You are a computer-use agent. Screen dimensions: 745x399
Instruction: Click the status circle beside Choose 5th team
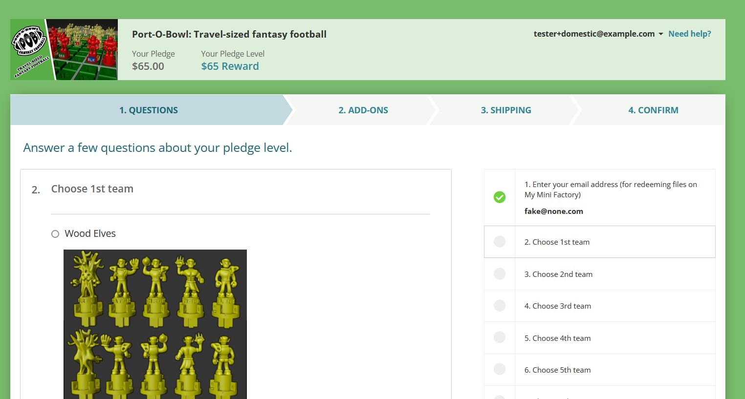(500, 369)
